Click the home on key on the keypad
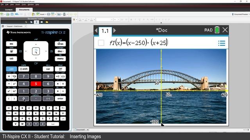This screenshot has width=250, height=140. click(60, 44)
